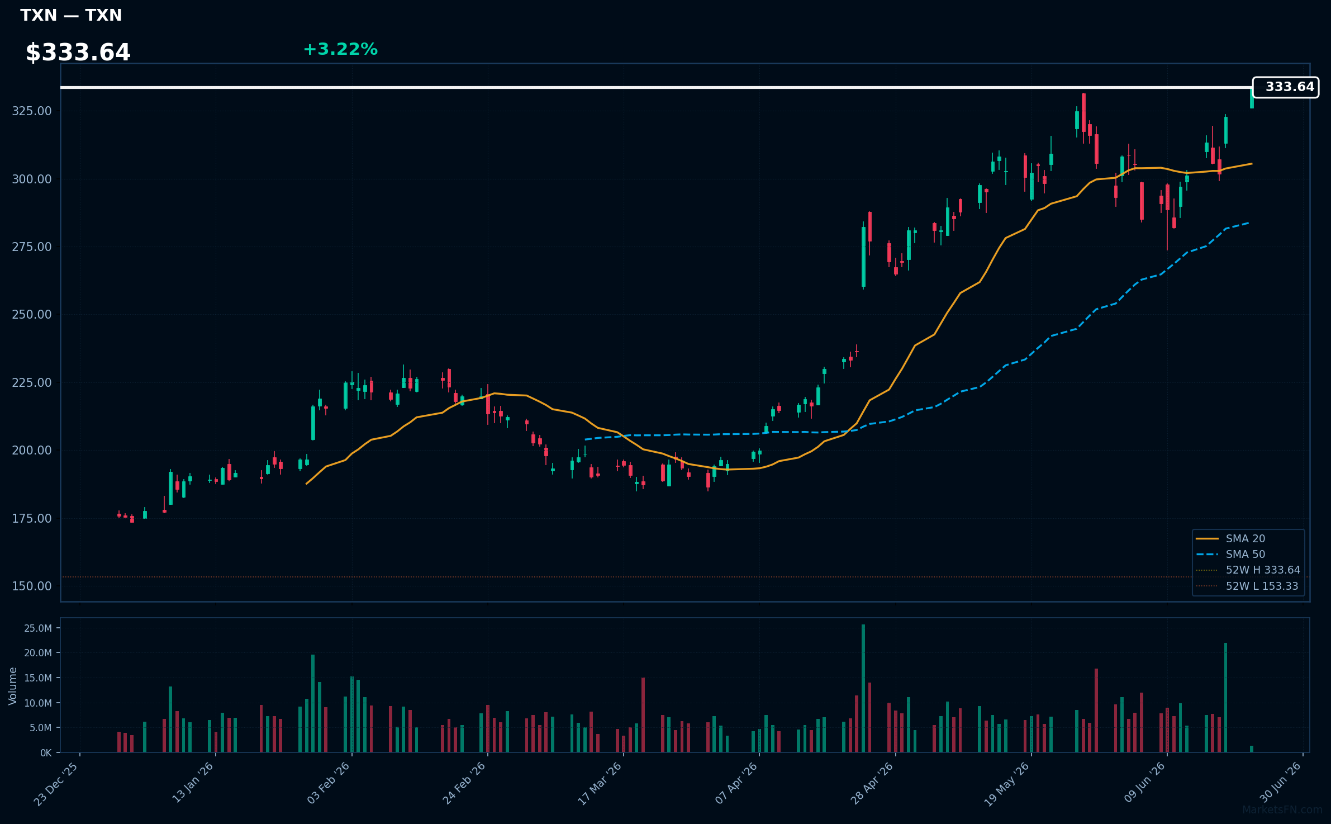Screen dimensions: 1331x824
Task: Click the 300.00 price axis label
Action: pyautogui.click(x=32, y=179)
